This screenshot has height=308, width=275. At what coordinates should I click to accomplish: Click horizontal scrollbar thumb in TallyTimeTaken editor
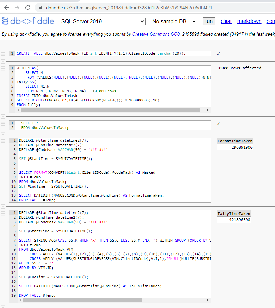[x=82, y=300]
